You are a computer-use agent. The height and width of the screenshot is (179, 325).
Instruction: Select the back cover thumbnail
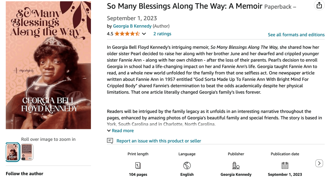[27, 152]
